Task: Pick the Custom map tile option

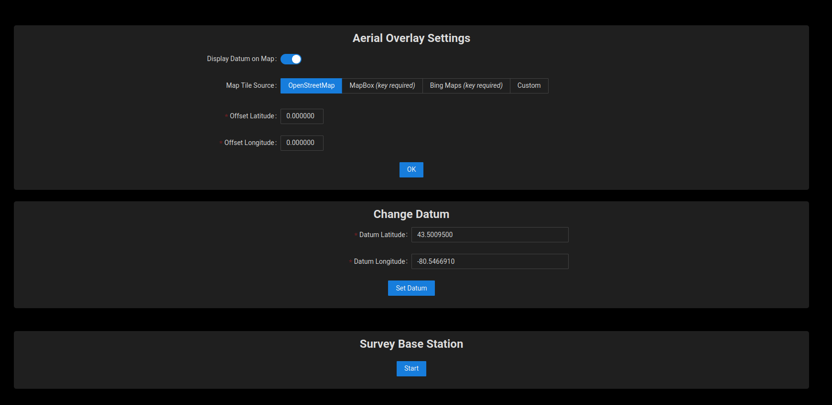Action: click(529, 86)
